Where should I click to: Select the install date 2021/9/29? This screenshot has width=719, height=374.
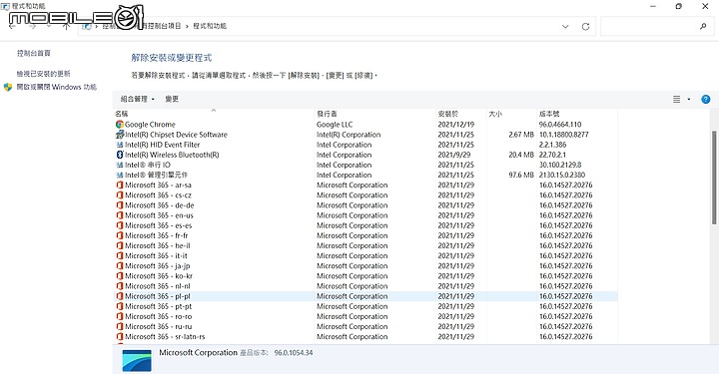coord(454,155)
